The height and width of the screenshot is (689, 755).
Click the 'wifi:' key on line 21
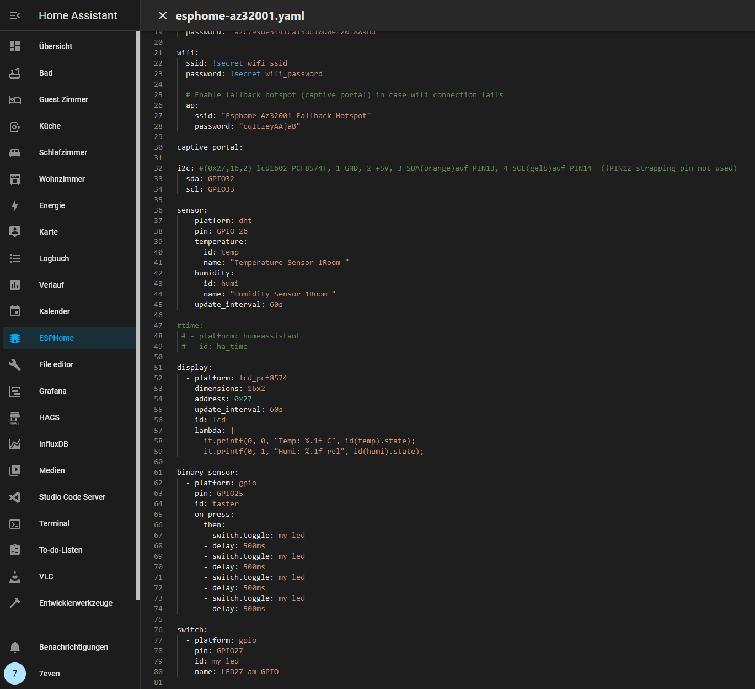tap(188, 53)
